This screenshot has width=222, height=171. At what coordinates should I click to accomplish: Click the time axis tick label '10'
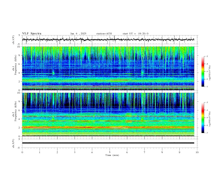(197, 152)
